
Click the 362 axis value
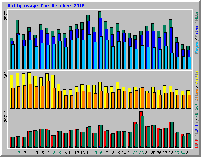(x=6, y=75)
